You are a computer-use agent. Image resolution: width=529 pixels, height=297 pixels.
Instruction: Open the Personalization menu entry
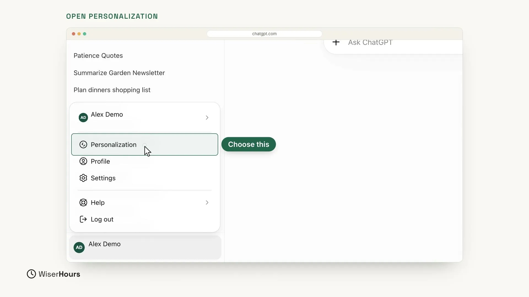point(145,145)
